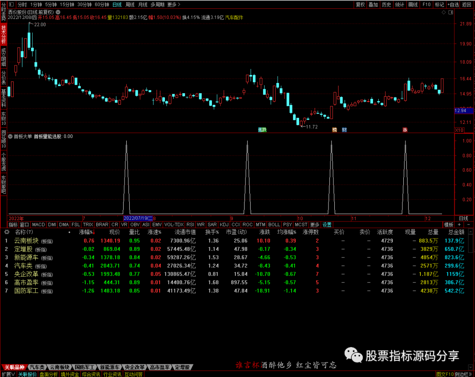Open the 指标 indicator menu
The image size is (475, 377).
(13, 225)
